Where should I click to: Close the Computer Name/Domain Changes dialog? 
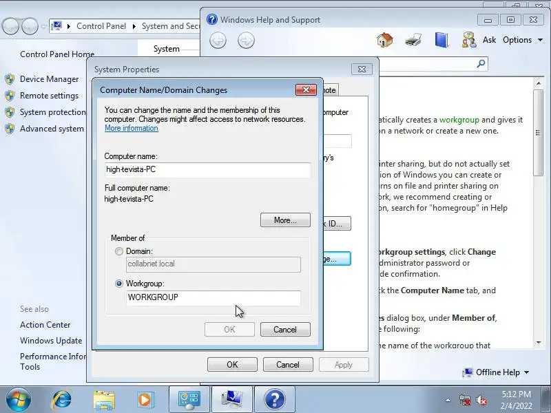pyautogui.click(x=306, y=90)
